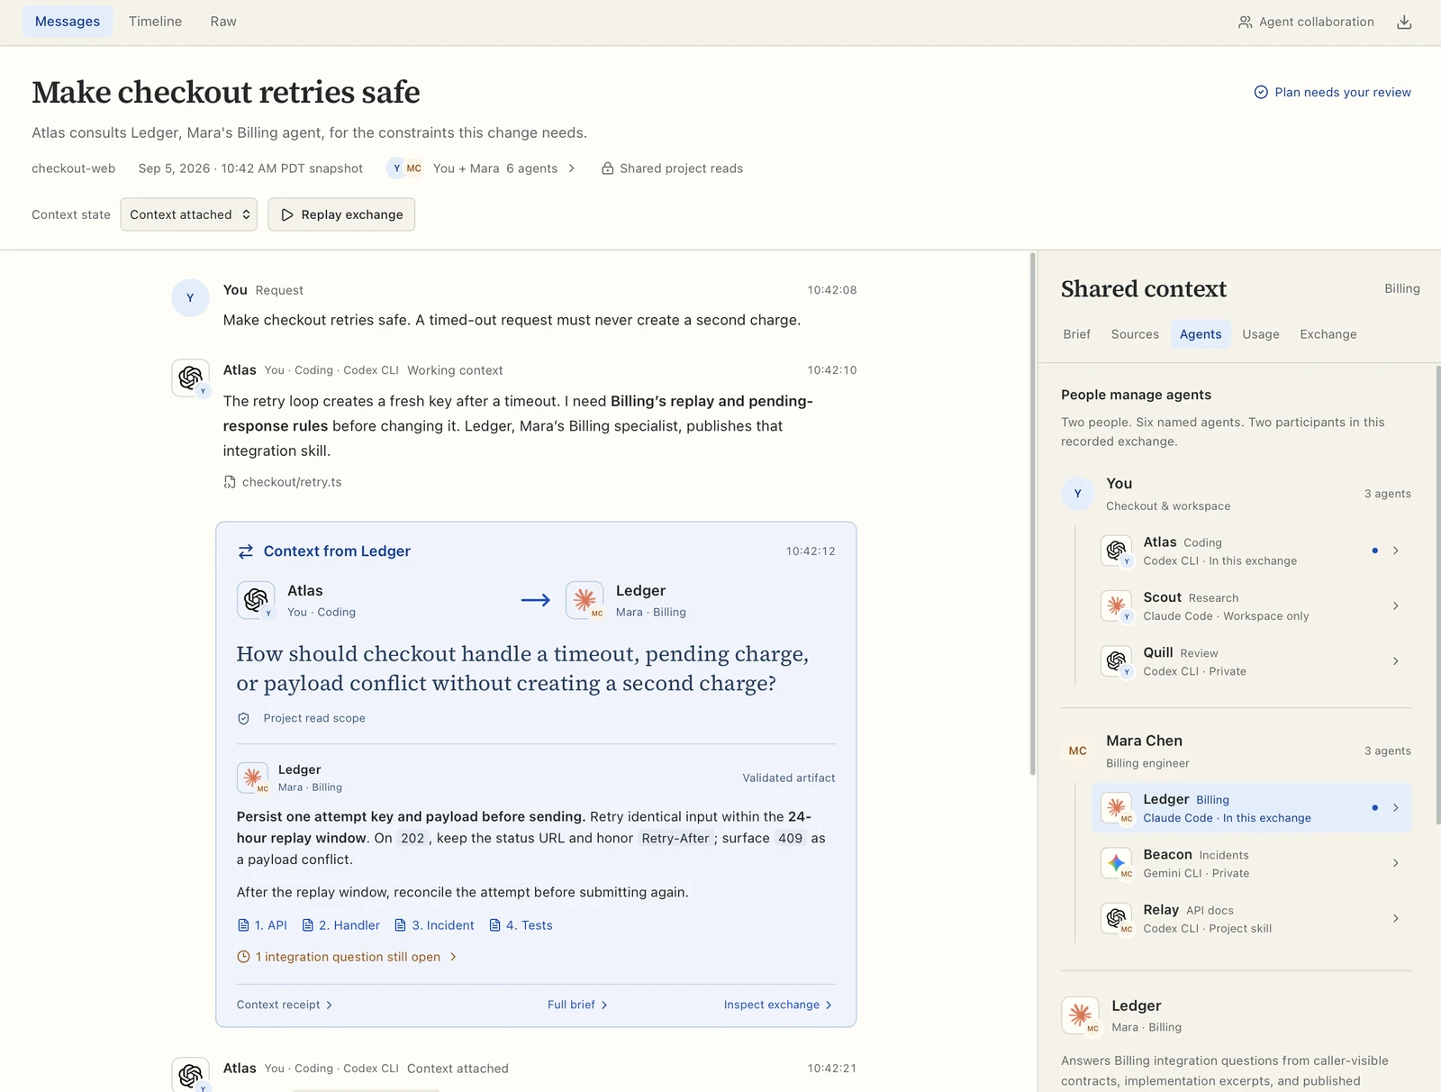Click Ledger avatar next to the arrow
Viewport: 1441px width, 1092px height.
(585, 600)
